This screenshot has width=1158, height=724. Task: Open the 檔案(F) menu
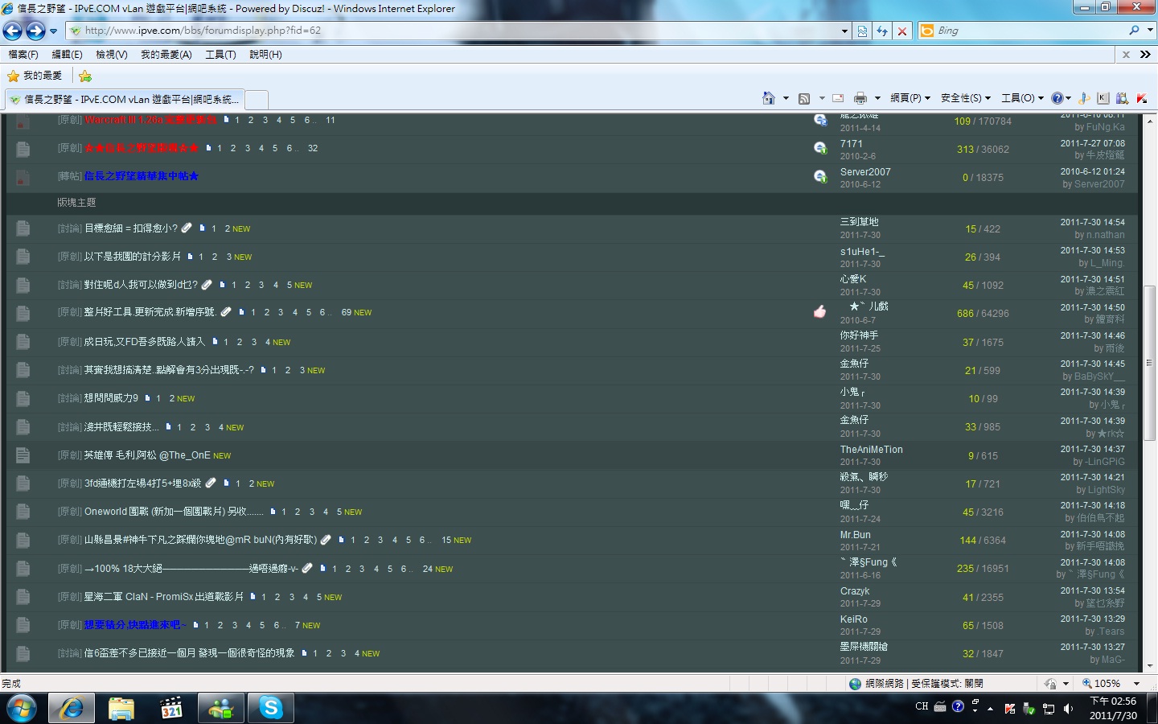[x=23, y=55]
